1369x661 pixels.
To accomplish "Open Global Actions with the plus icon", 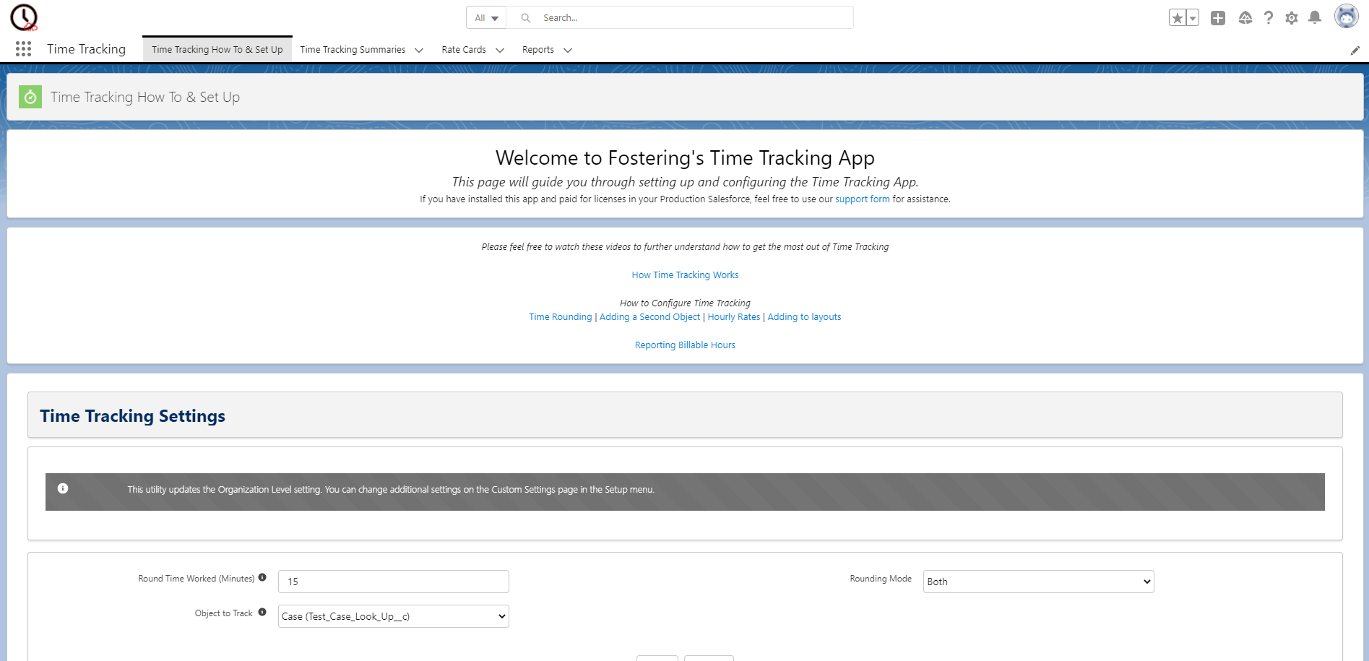I will [x=1217, y=17].
